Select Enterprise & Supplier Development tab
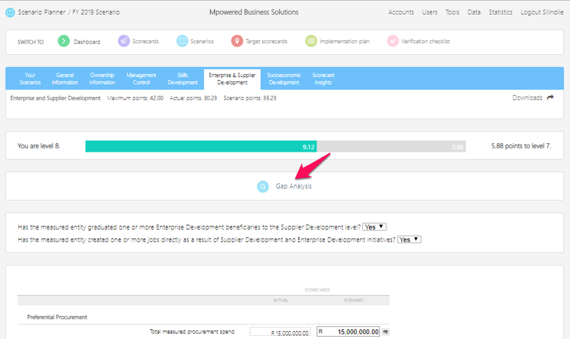 pos(232,79)
